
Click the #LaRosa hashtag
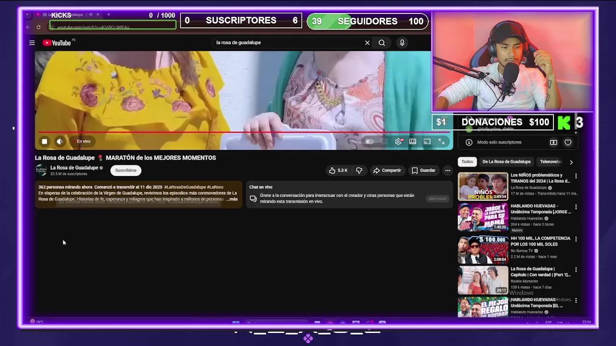click(215, 187)
